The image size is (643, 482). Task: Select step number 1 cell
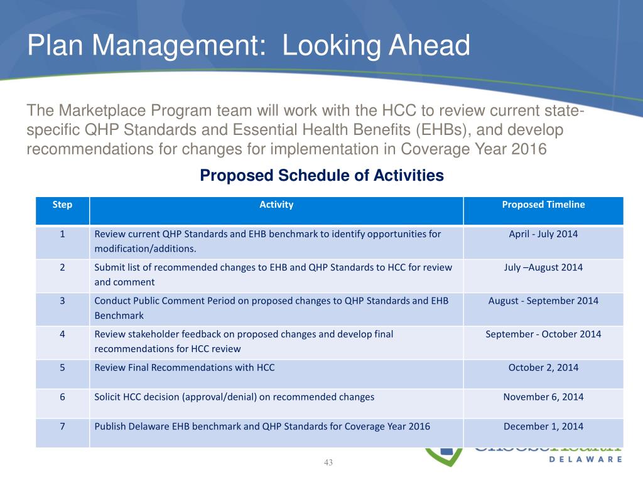pyautogui.click(x=62, y=242)
